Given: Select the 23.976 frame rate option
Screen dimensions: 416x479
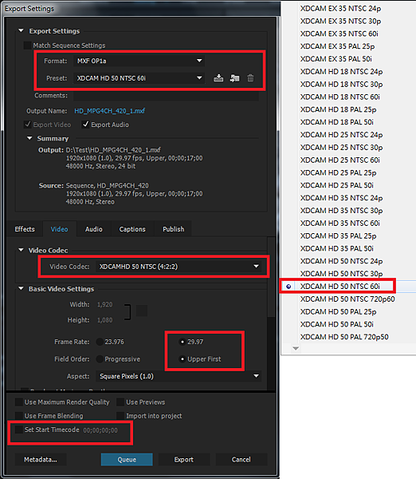Looking at the screenshot, I should (100, 342).
